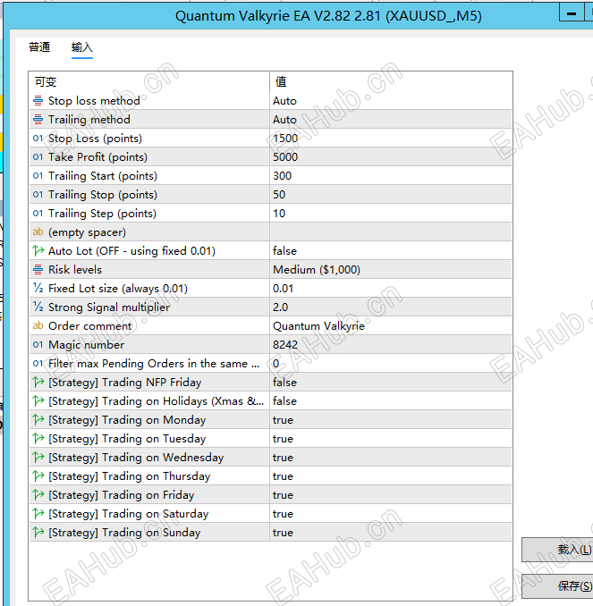This screenshot has width=593, height=606.
Task: Click the boolean icon beside Trading on Sunday
Action: [38, 532]
